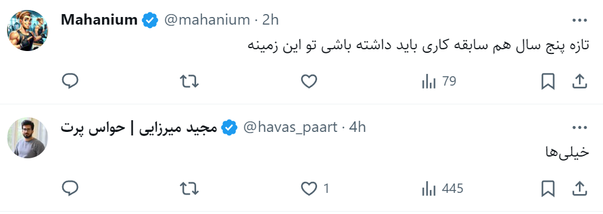Reply to the Mahanium tweet

[x=70, y=81]
